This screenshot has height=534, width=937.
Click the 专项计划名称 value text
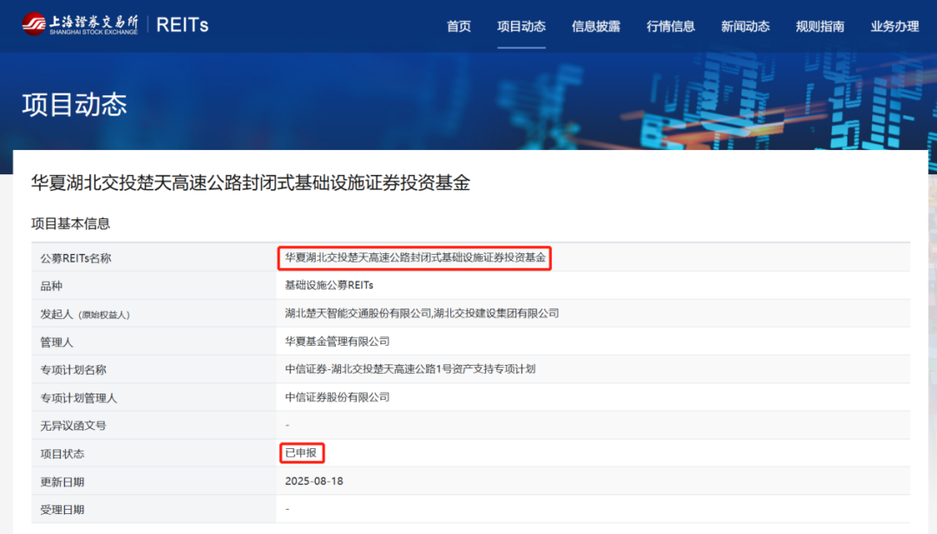coord(410,369)
